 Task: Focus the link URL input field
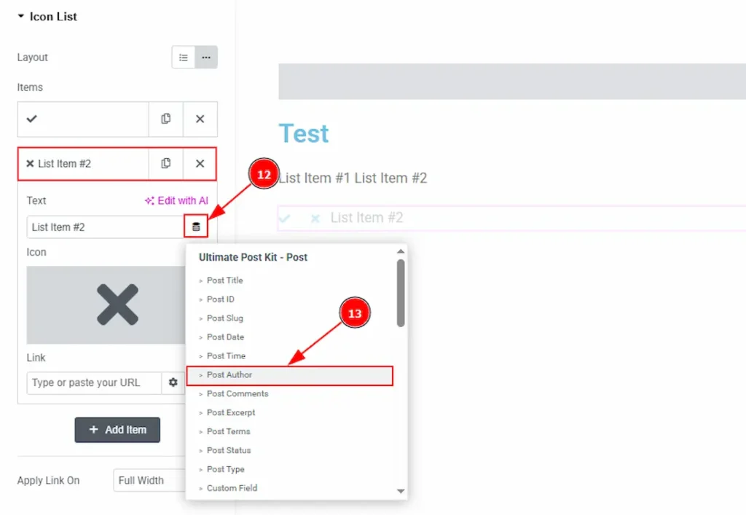point(94,382)
